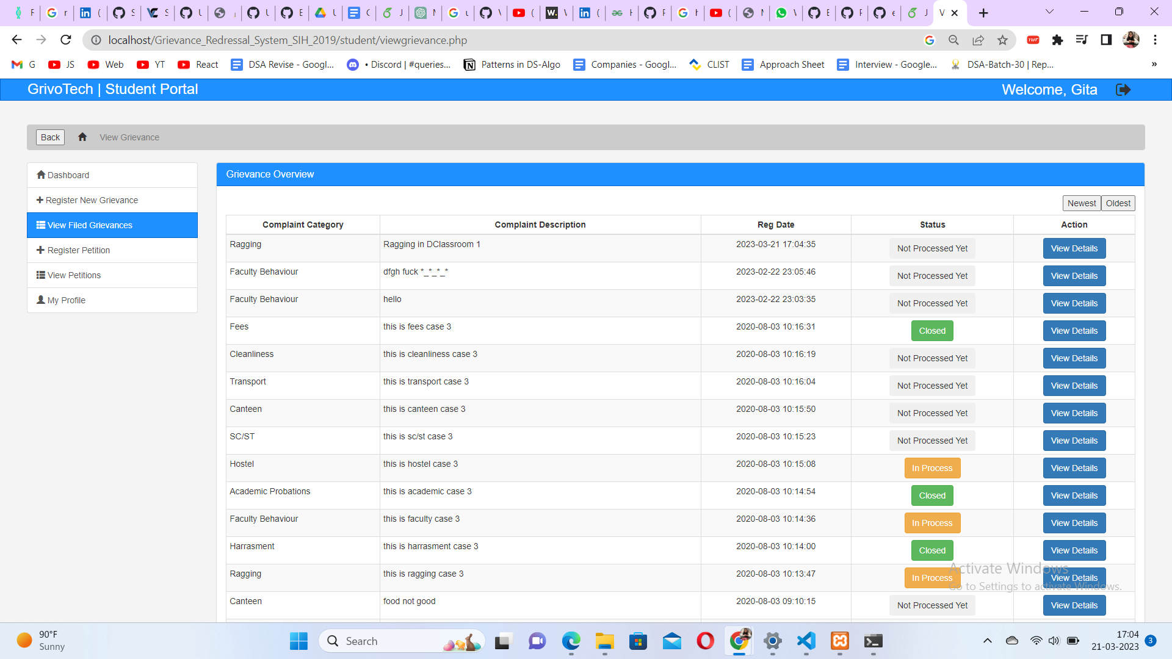Show hidden system tray icons chevron
Image resolution: width=1172 pixels, height=659 pixels.
987,641
